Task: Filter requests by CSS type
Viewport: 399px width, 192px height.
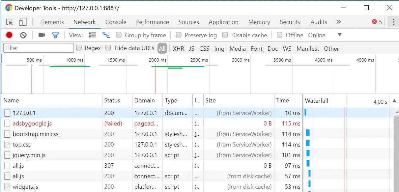Action: coord(204,48)
